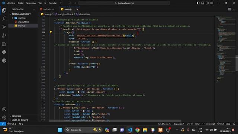
Task: Click ready() callback breadcrumb
Action: pyautogui.click(x=65, y=14)
